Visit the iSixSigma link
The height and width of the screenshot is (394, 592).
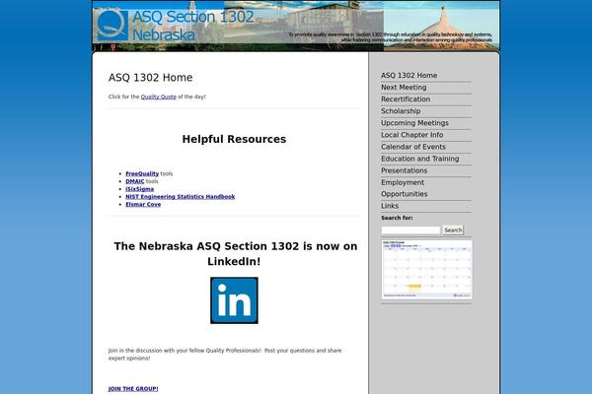click(x=140, y=189)
